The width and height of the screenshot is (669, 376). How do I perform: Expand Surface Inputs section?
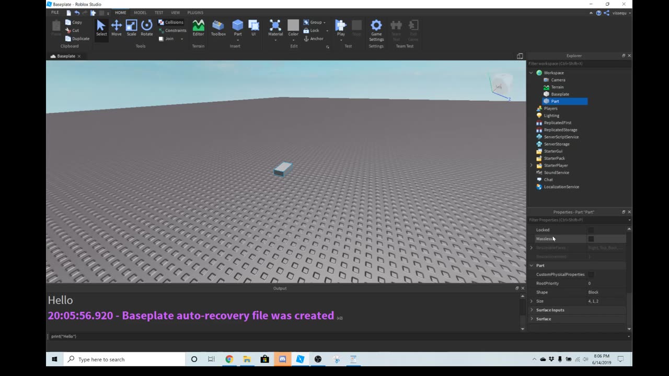(532, 310)
